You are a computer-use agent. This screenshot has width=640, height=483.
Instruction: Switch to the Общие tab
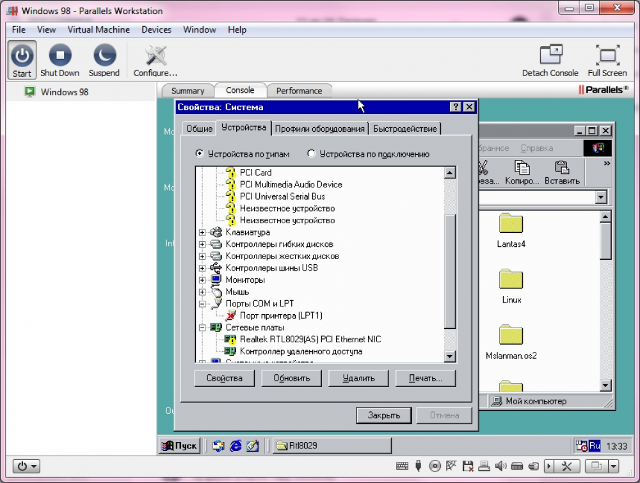click(x=199, y=129)
